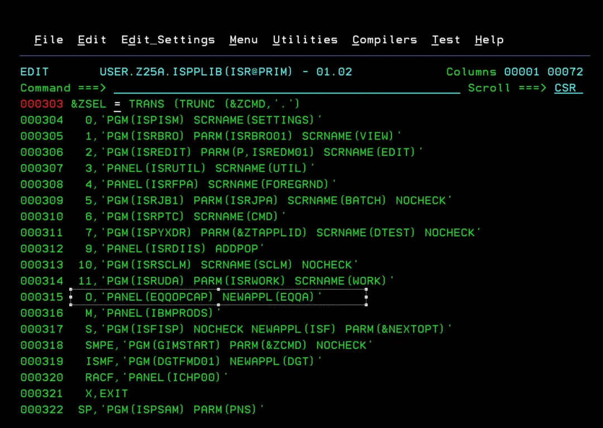This screenshot has height=428, width=603.
Task: Click the PGM(ISPYXDR) SCRNAME(DTEST) line
Action: [x=283, y=233]
